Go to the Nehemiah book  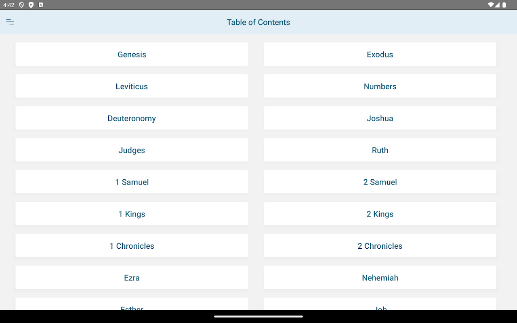(380, 277)
